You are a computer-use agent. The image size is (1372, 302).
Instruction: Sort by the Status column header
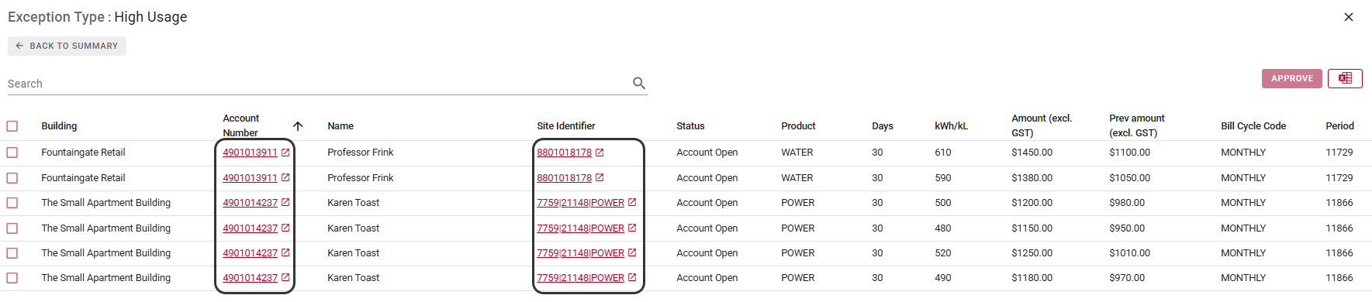690,126
